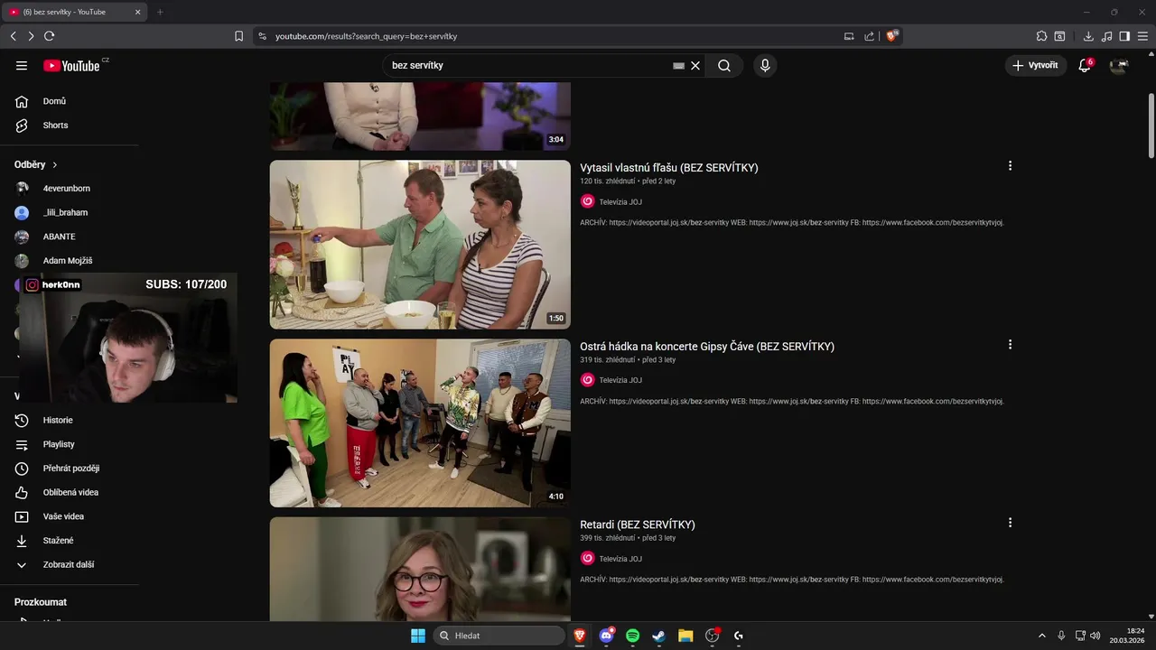Click the thumbnail of the 4:10 video
The image size is (1156, 650).
tap(420, 423)
